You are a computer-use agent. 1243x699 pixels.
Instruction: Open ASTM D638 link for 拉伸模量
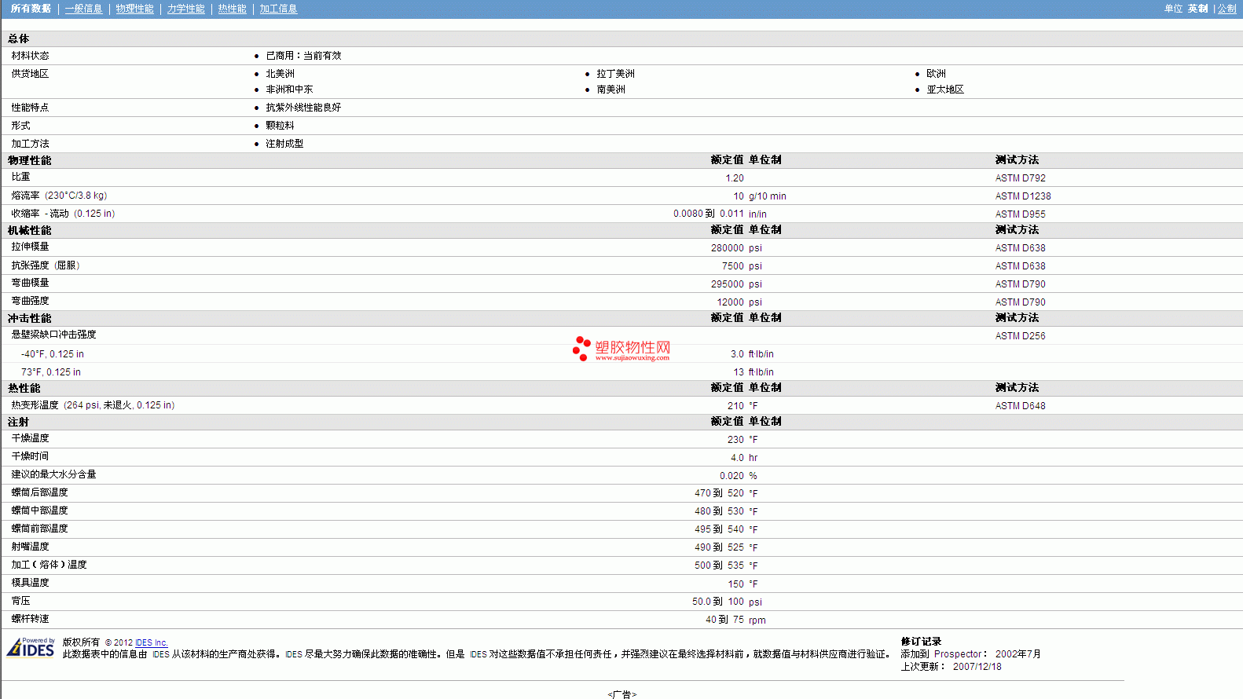(x=1020, y=248)
